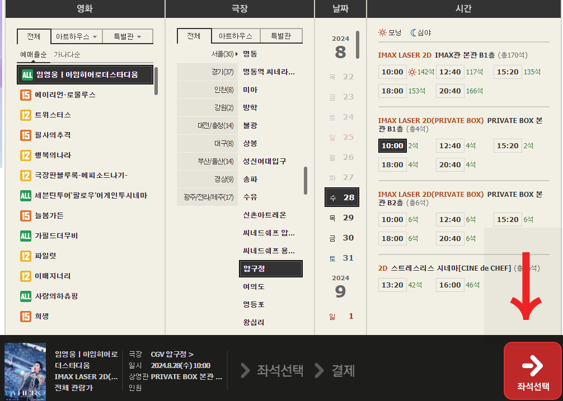
Task: Select the 전체 tab in movie panel
Action: point(34,36)
